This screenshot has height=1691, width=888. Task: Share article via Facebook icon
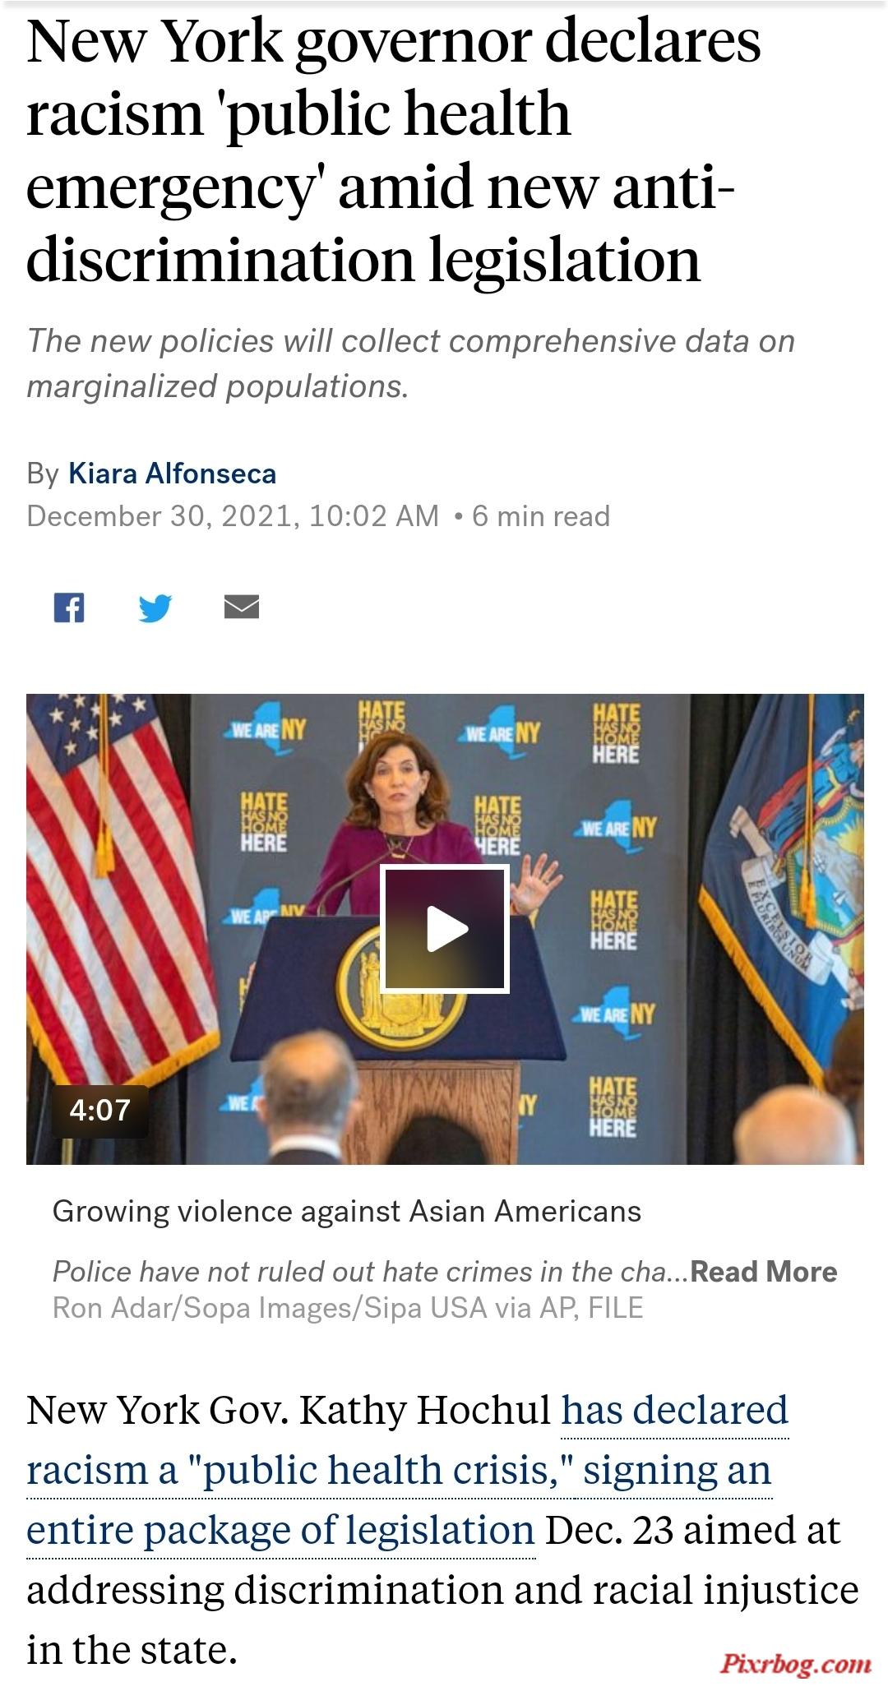[69, 608]
